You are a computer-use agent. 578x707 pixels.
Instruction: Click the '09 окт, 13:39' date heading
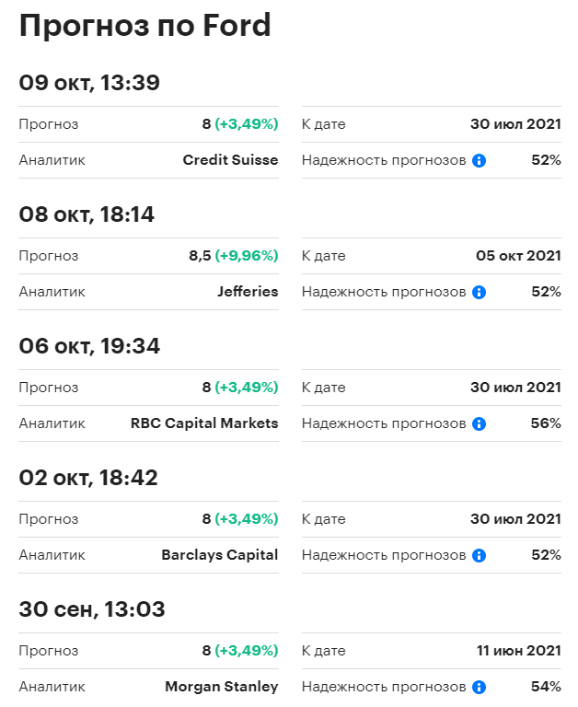click(x=89, y=83)
